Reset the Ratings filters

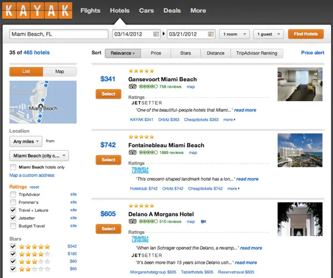[x=34, y=187]
